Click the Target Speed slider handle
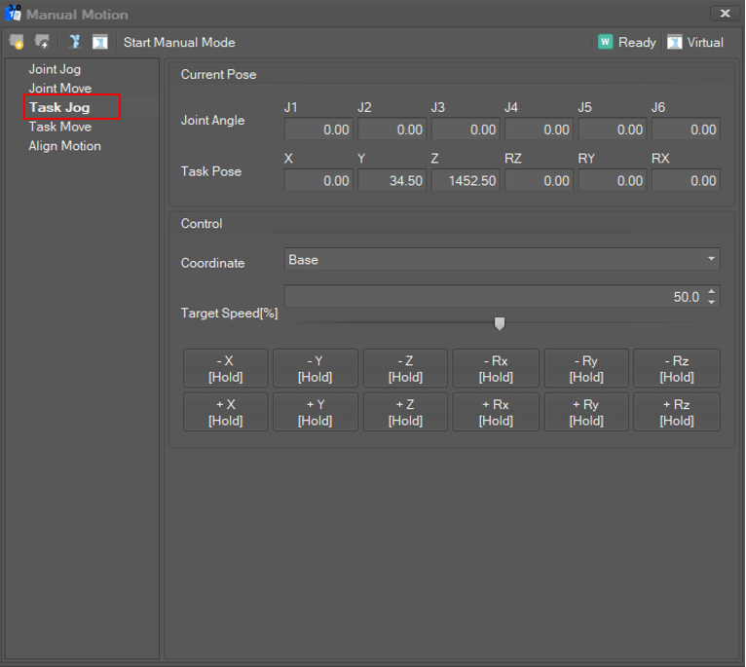Image resolution: width=746 pixels, height=667 pixels. tap(500, 323)
